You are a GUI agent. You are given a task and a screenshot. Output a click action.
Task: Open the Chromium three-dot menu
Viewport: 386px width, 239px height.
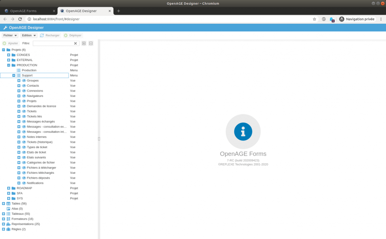381,19
